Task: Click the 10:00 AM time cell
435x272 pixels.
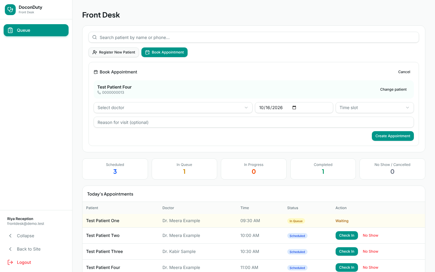Action: tap(250, 235)
